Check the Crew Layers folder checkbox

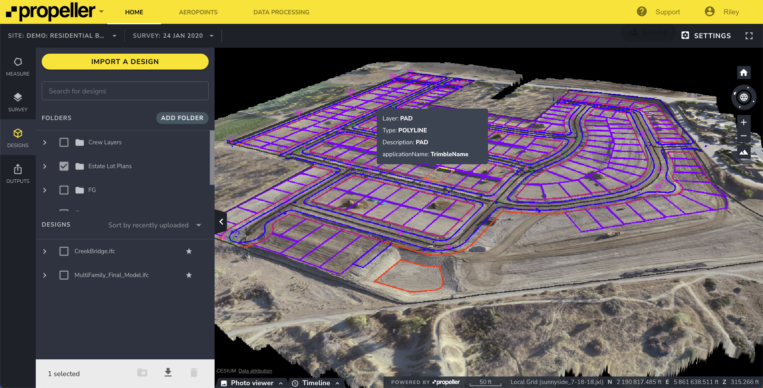point(64,142)
